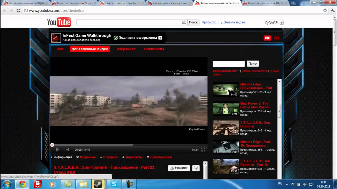Open the Mirror's Edge 14:43 video thumbnail

click(226, 90)
